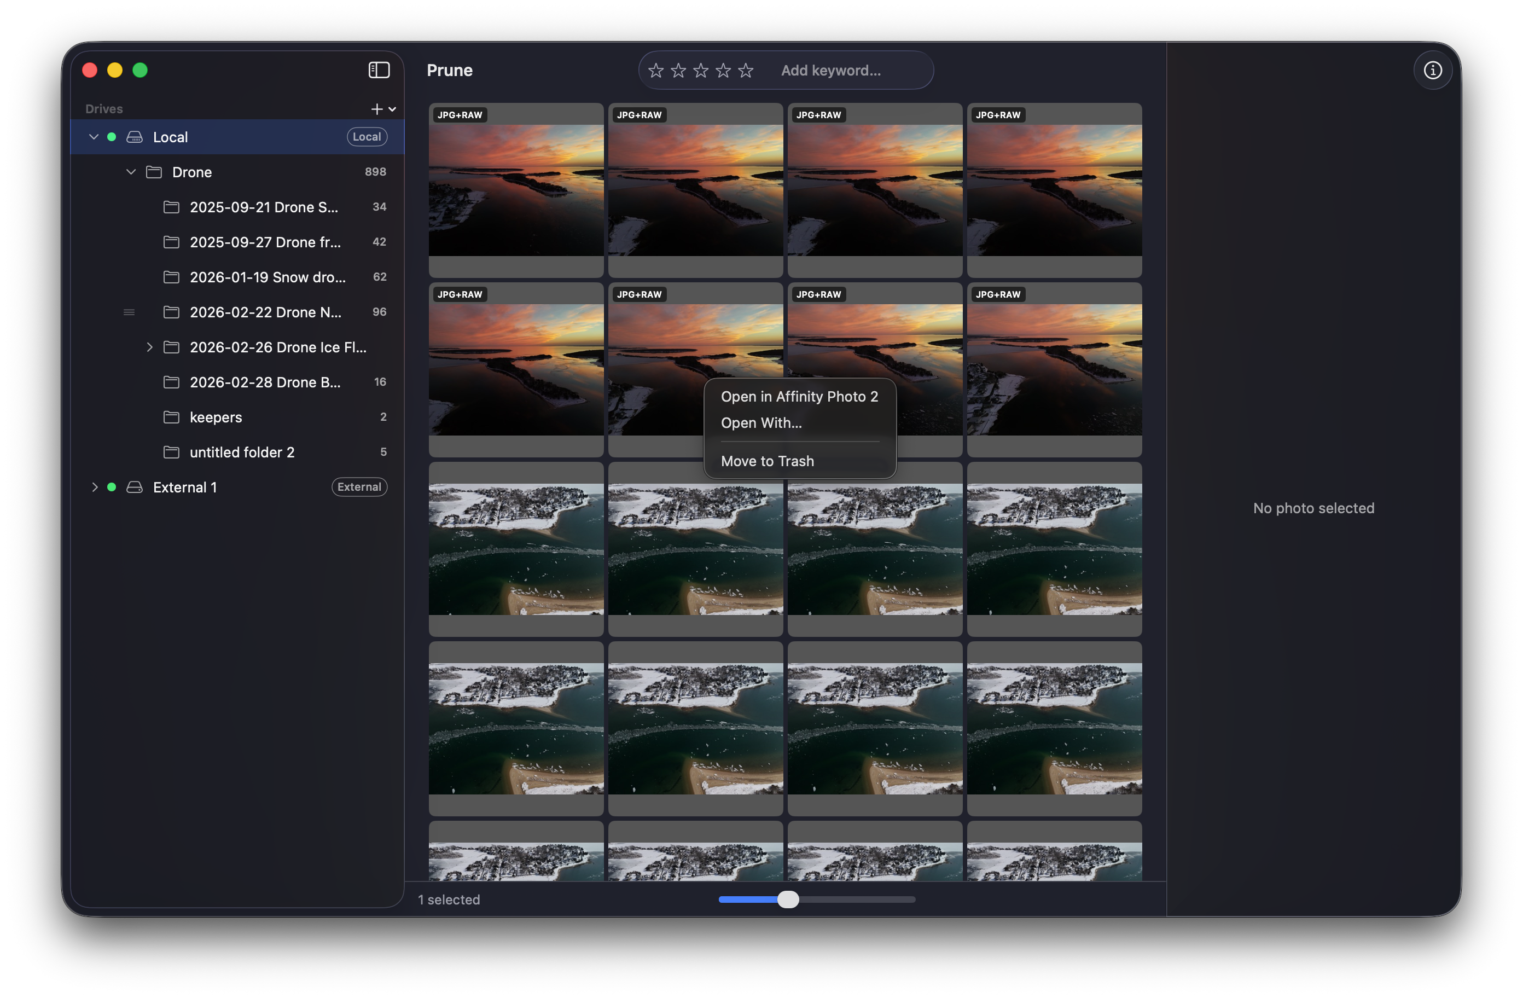Choose Open in Affinity Photo 2
Screen dimensions: 1523x998
pyautogui.click(x=799, y=396)
